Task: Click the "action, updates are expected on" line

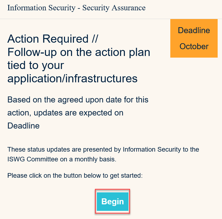Action: (x=65, y=113)
